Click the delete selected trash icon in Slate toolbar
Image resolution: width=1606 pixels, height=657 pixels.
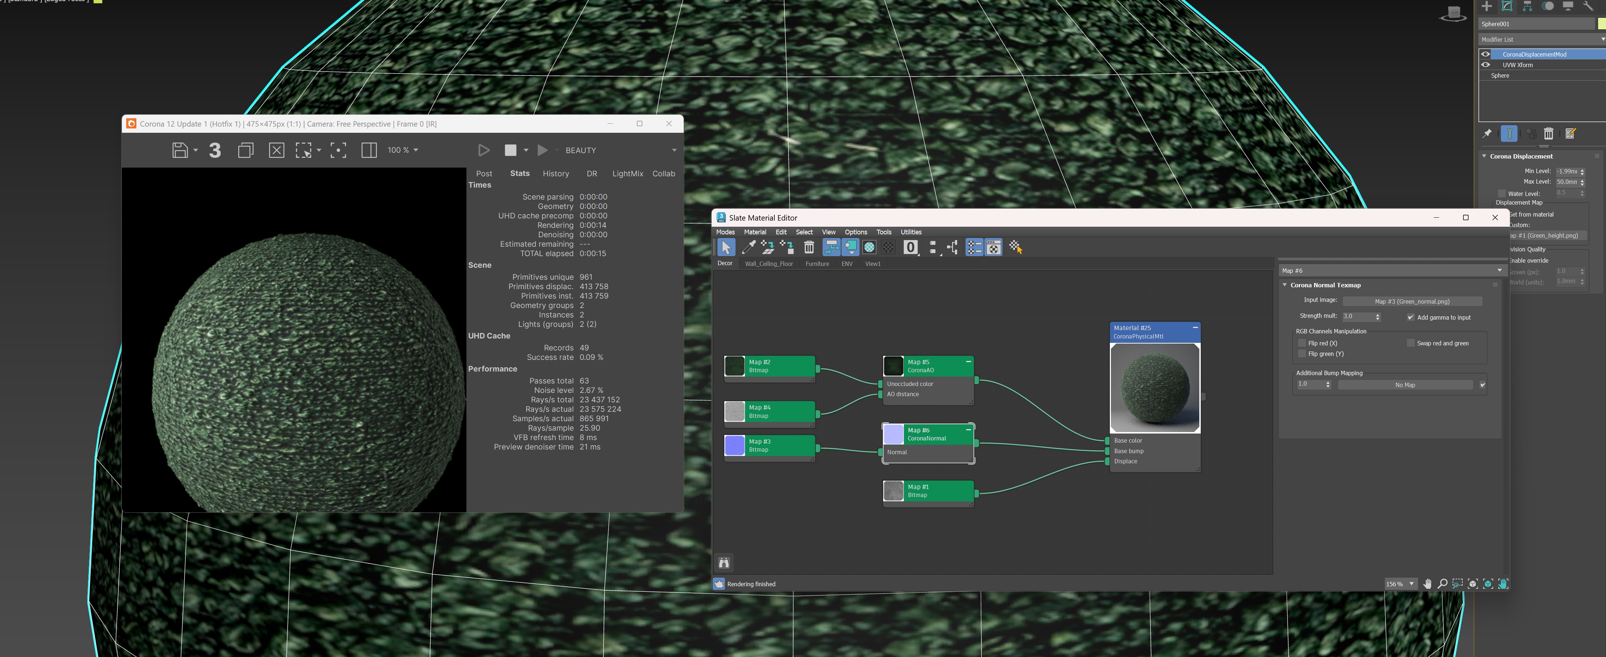coord(808,247)
